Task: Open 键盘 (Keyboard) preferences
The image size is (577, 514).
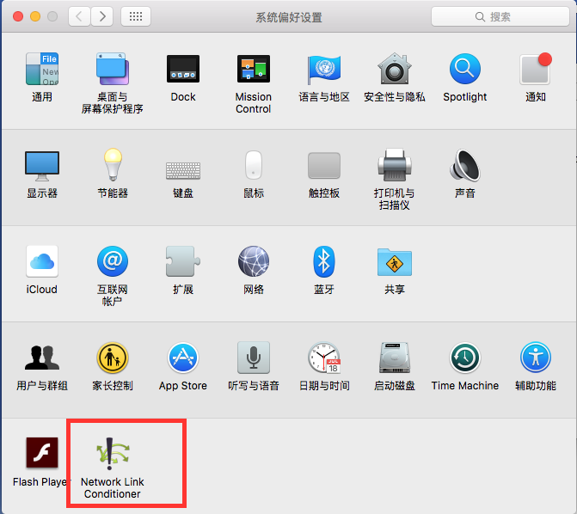Action: click(183, 170)
